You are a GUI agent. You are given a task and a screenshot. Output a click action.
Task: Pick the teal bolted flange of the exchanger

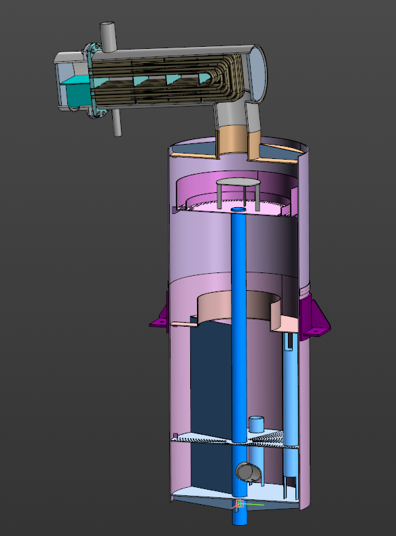click(x=92, y=81)
